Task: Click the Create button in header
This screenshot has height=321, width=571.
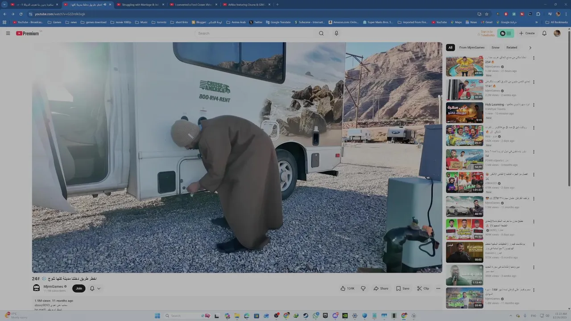Action: coord(527,33)
